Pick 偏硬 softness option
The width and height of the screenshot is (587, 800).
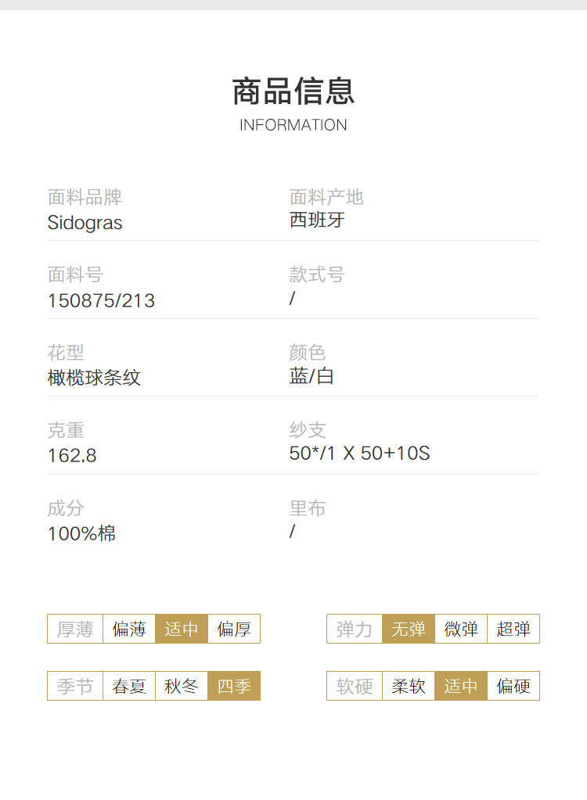point(513,687)
